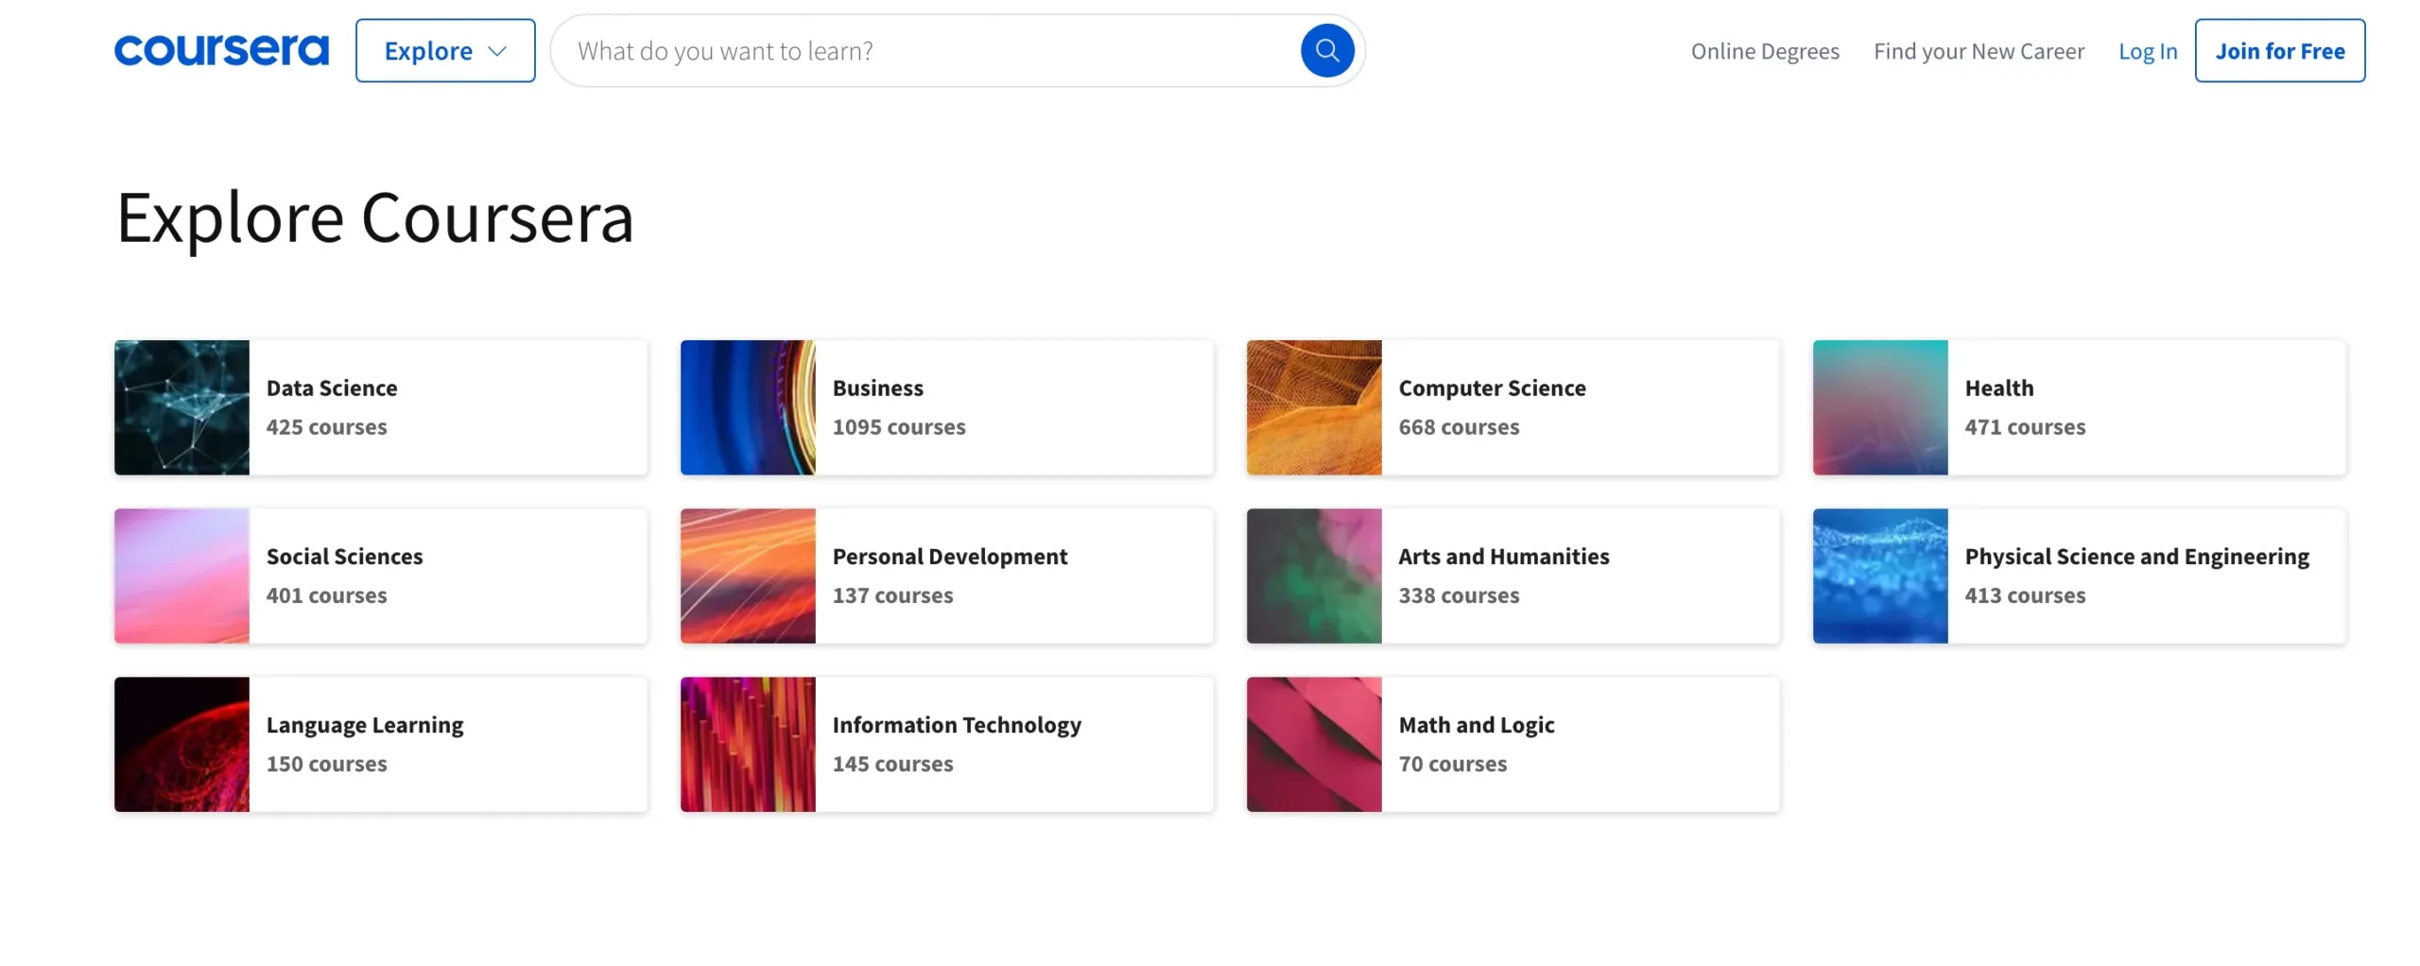2420x966 pixels.
Task: Click the Log In link
Action: [x=2146, y=51]
